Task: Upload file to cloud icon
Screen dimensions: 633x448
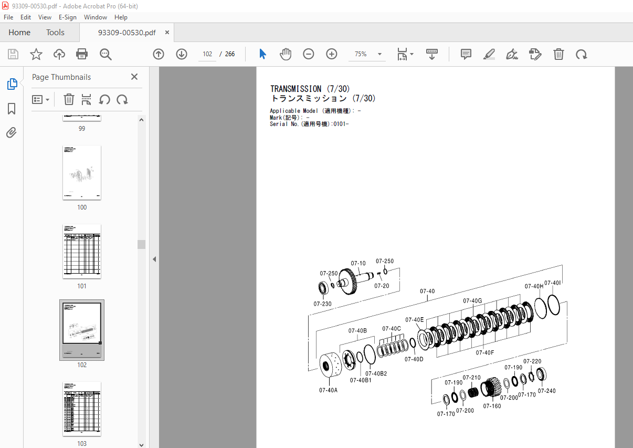Action: click(59, 54)
